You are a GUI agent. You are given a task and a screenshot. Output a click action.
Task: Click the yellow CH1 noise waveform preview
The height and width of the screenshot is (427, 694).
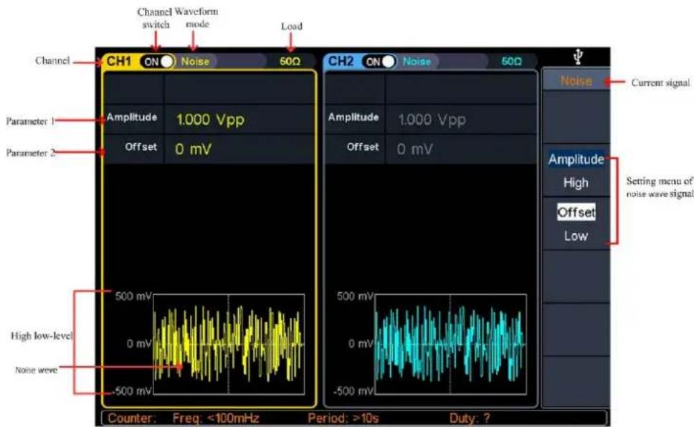(x=229, y=344)
